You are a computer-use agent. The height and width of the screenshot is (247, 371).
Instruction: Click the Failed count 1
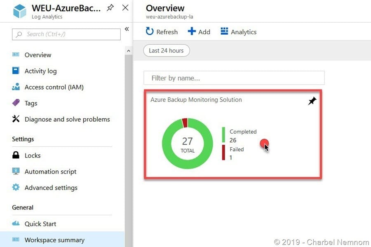click(x=231, y=158)
